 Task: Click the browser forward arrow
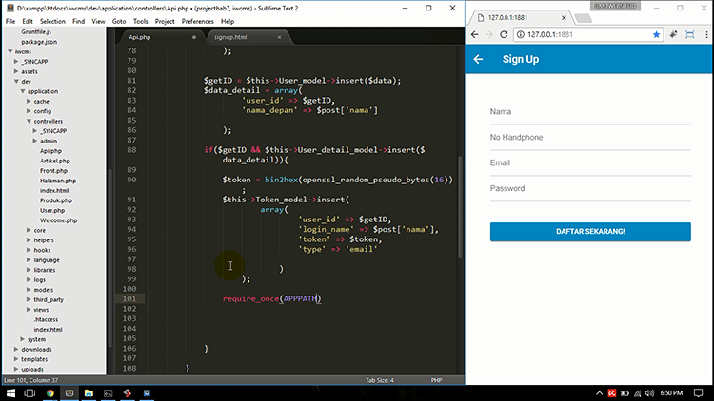[x=489, y=34]
